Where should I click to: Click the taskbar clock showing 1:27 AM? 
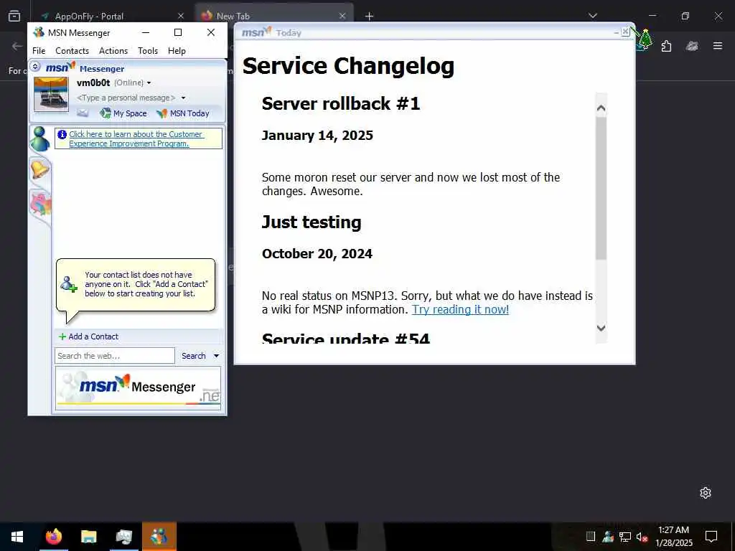pos(673,537)
